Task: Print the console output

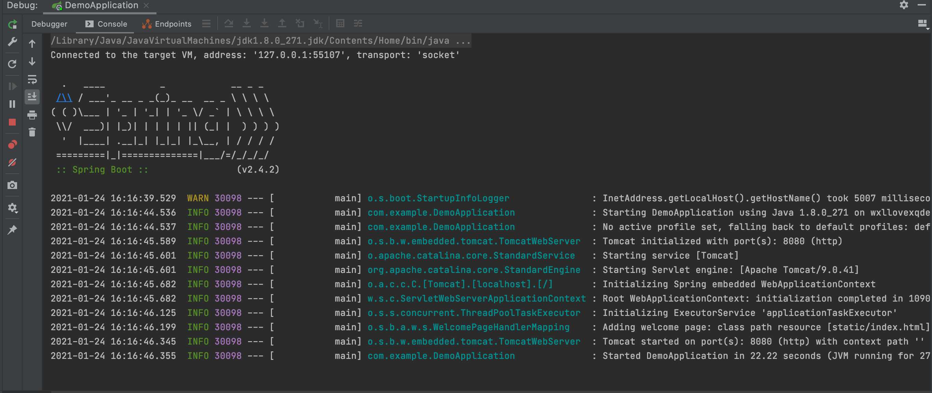Action: (32, 115)
